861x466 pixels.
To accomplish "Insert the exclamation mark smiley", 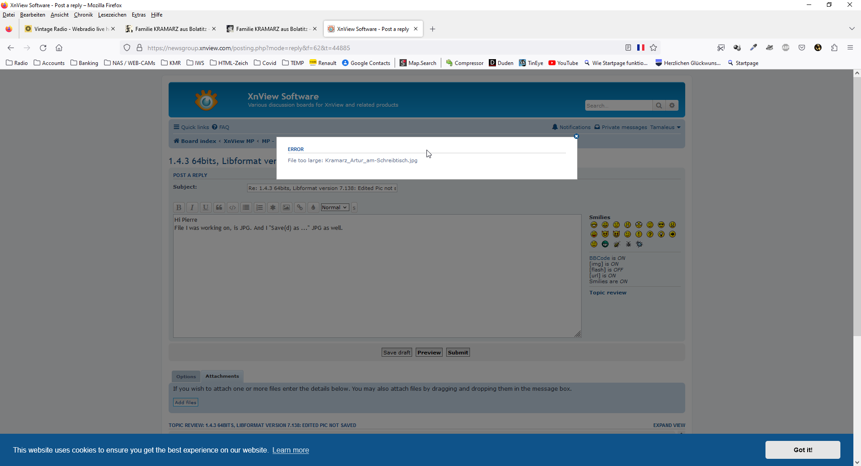I will click(639, 234).
